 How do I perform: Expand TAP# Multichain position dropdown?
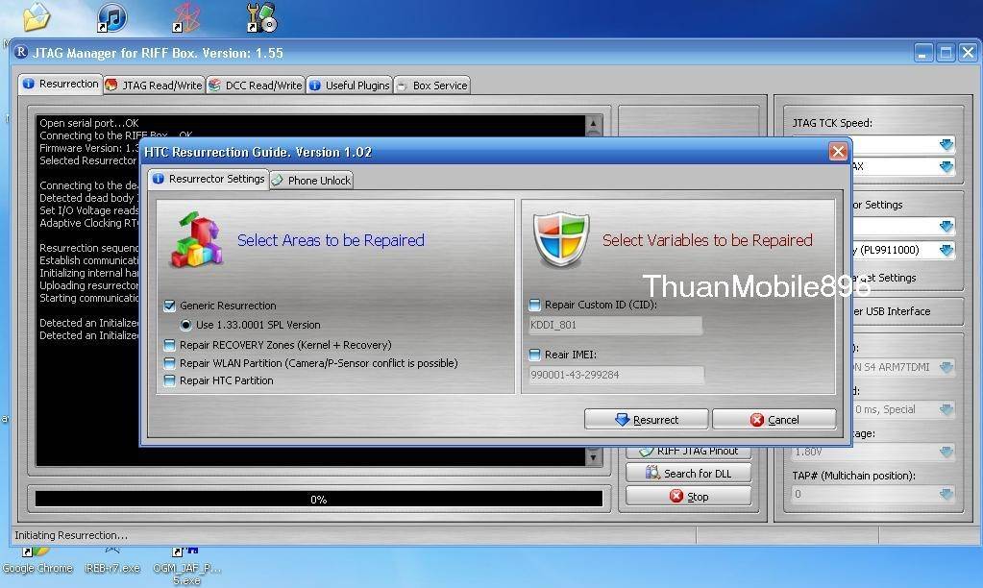coord(946,494)
